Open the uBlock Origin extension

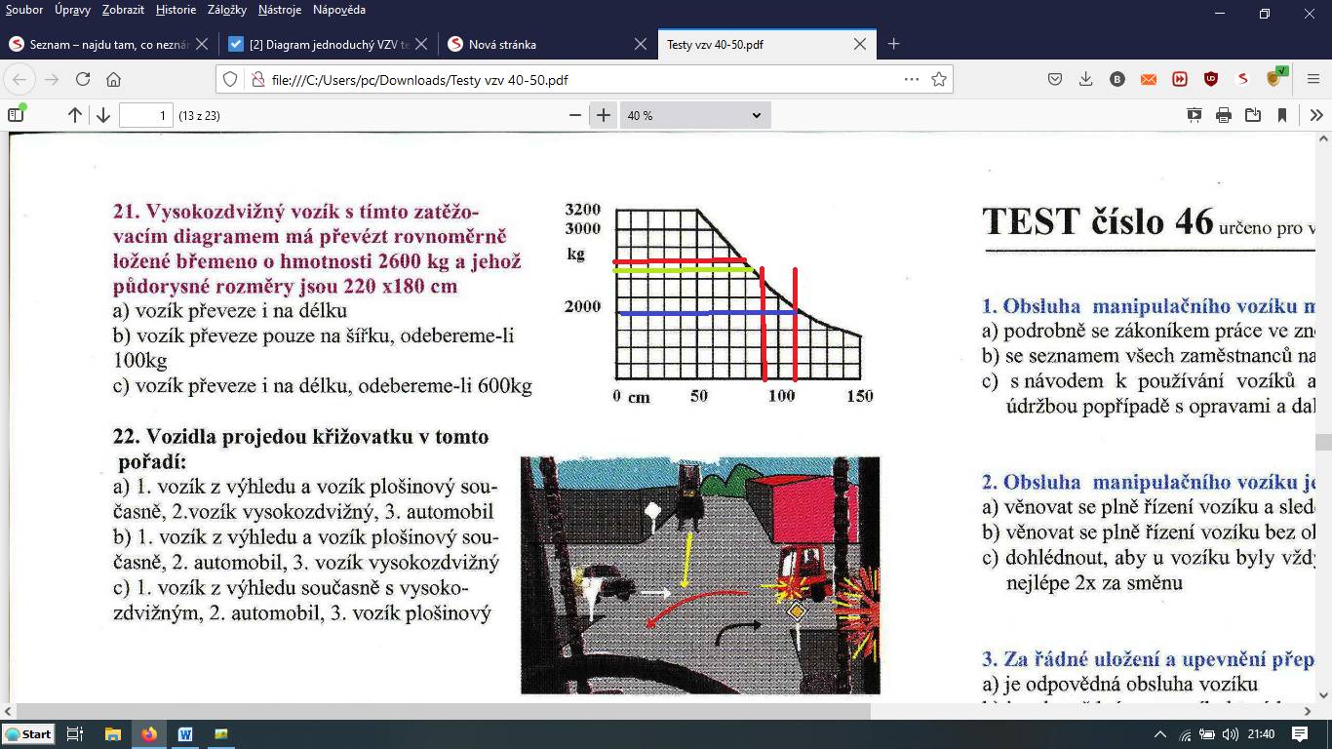1211,79
